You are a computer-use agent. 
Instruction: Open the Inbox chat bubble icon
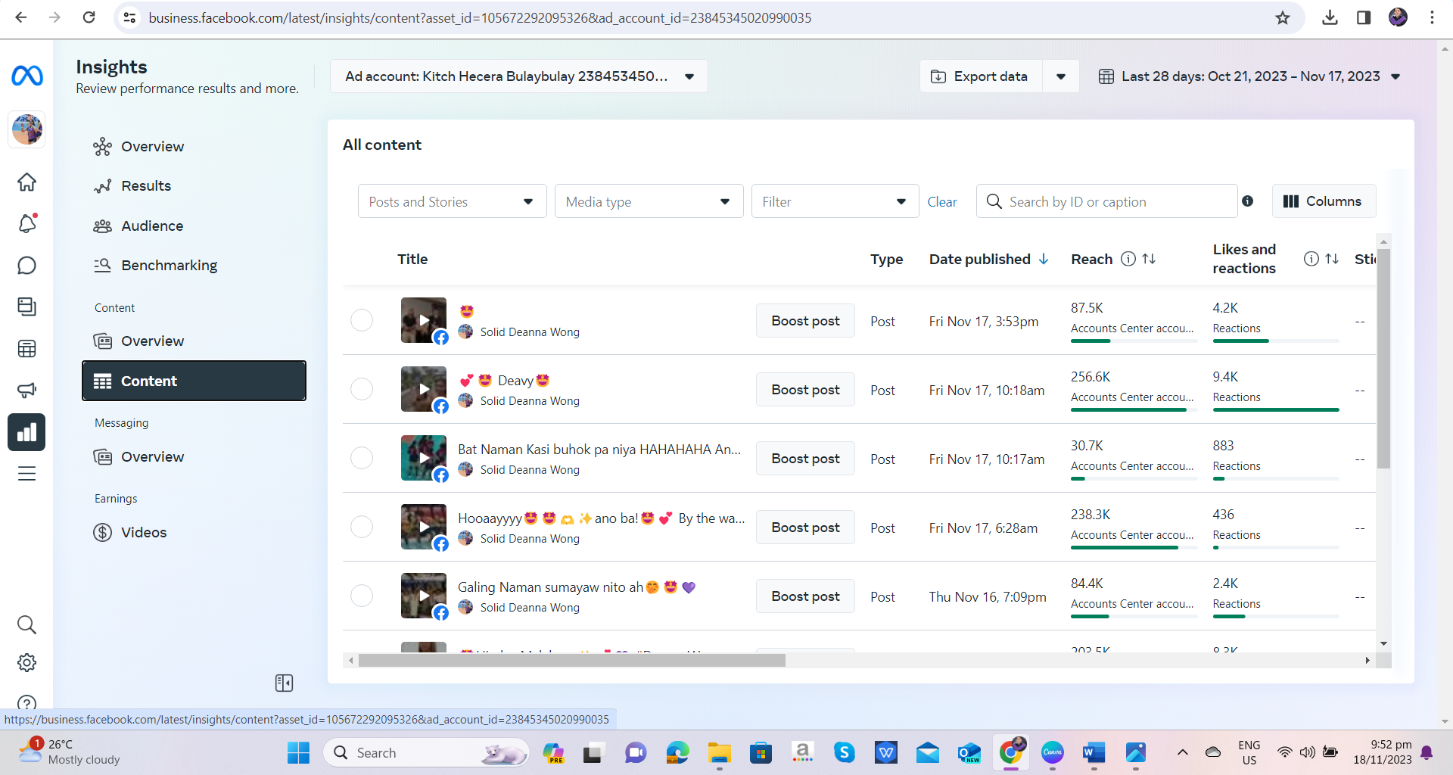(26, 266)
